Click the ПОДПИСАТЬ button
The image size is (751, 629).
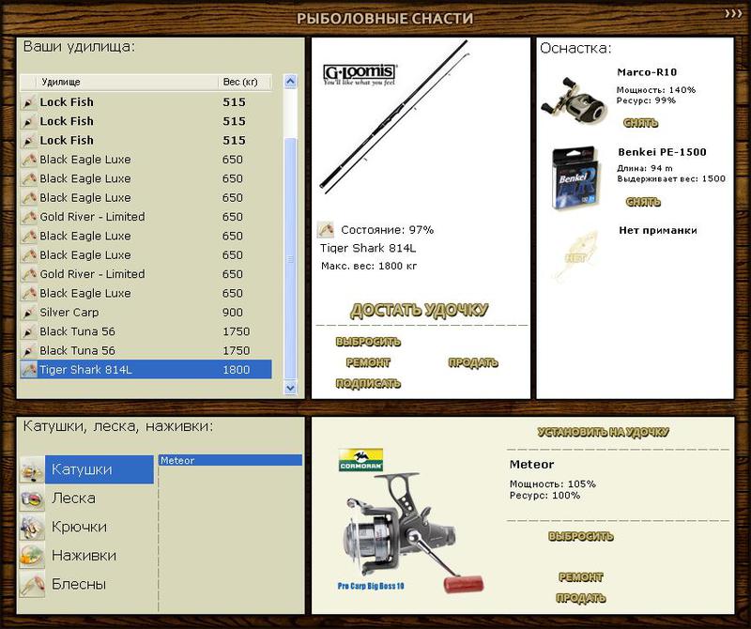368,383
